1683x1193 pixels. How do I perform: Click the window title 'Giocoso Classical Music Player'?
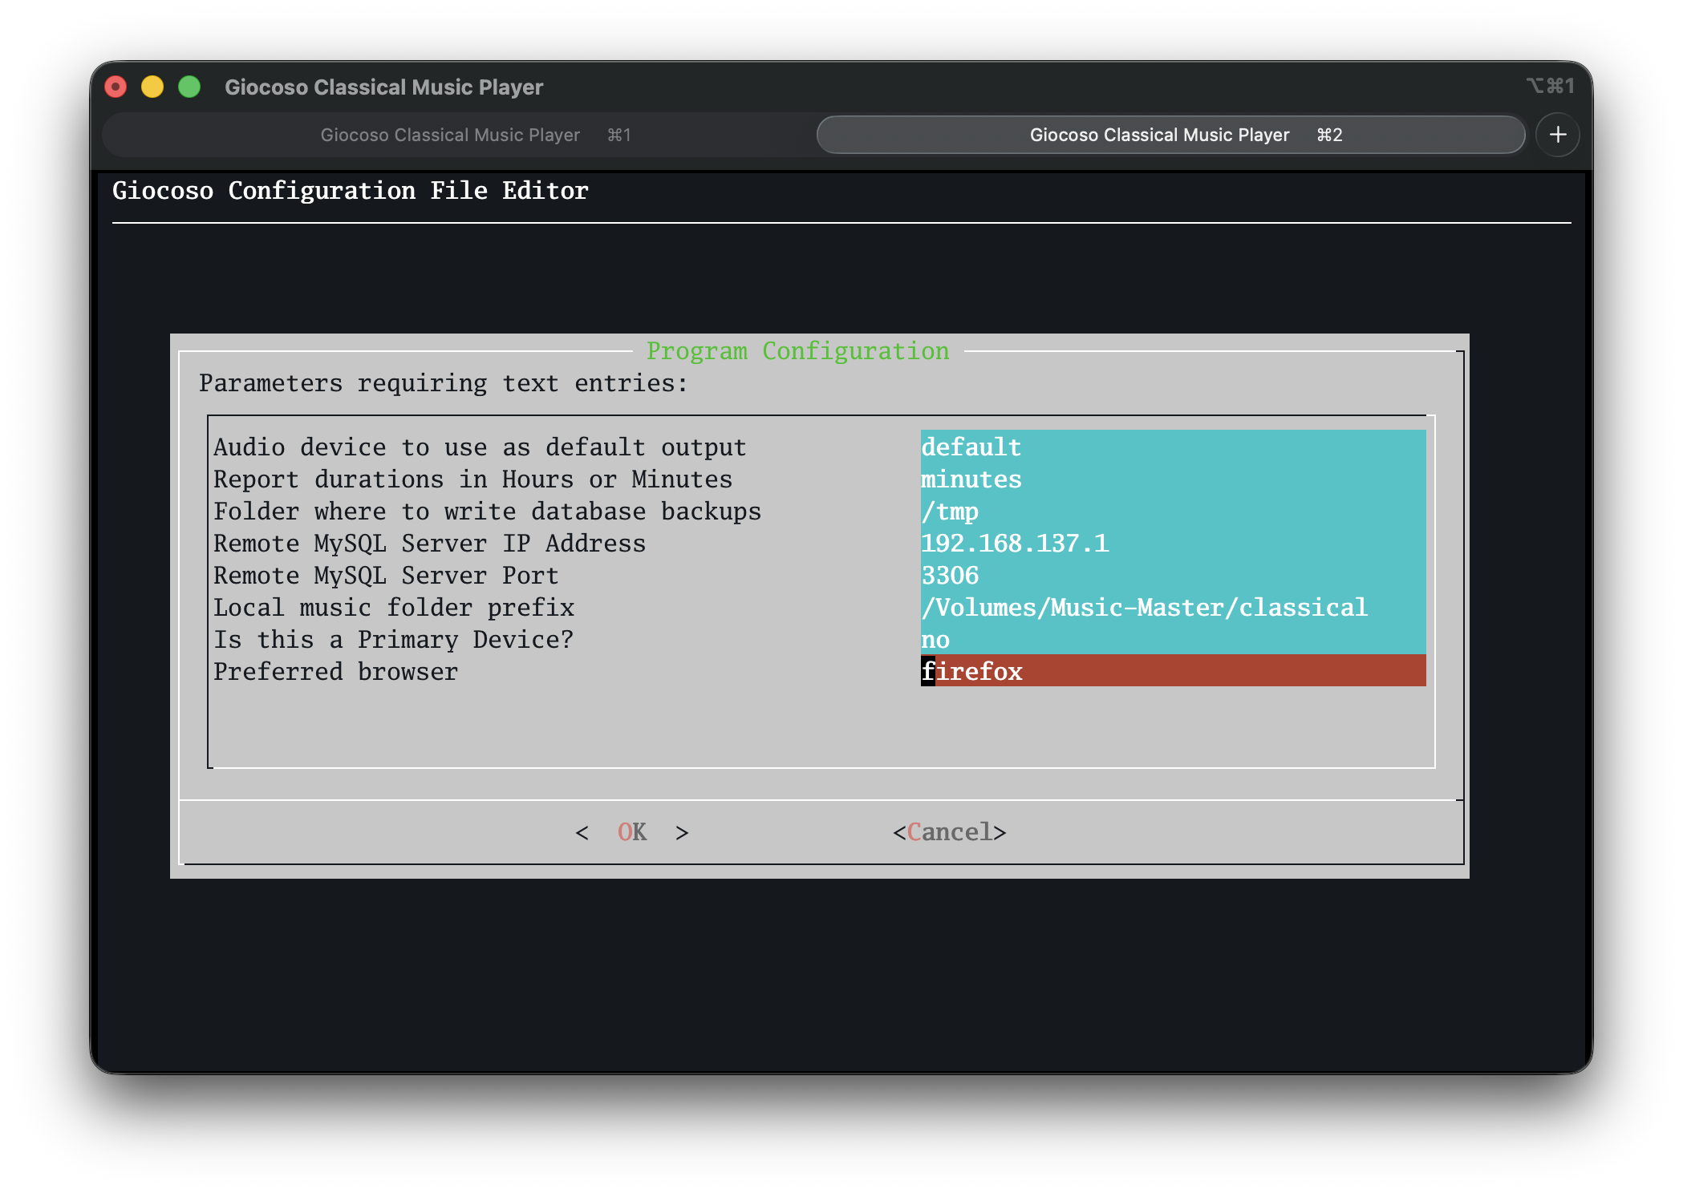click(383, 87)
